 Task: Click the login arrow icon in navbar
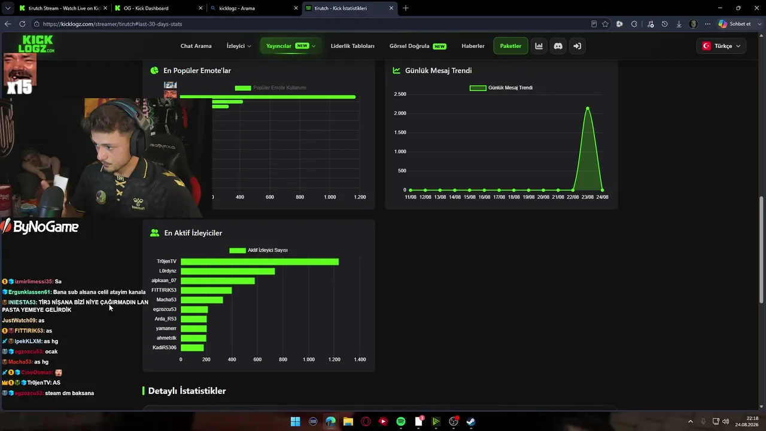[577, 46]
